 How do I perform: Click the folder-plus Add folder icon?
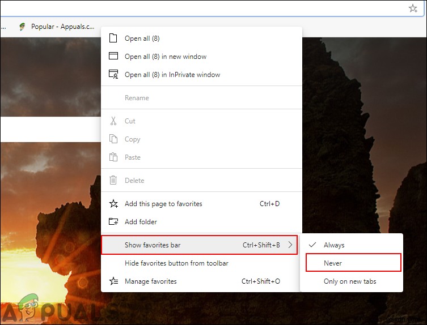coord(113,221)
